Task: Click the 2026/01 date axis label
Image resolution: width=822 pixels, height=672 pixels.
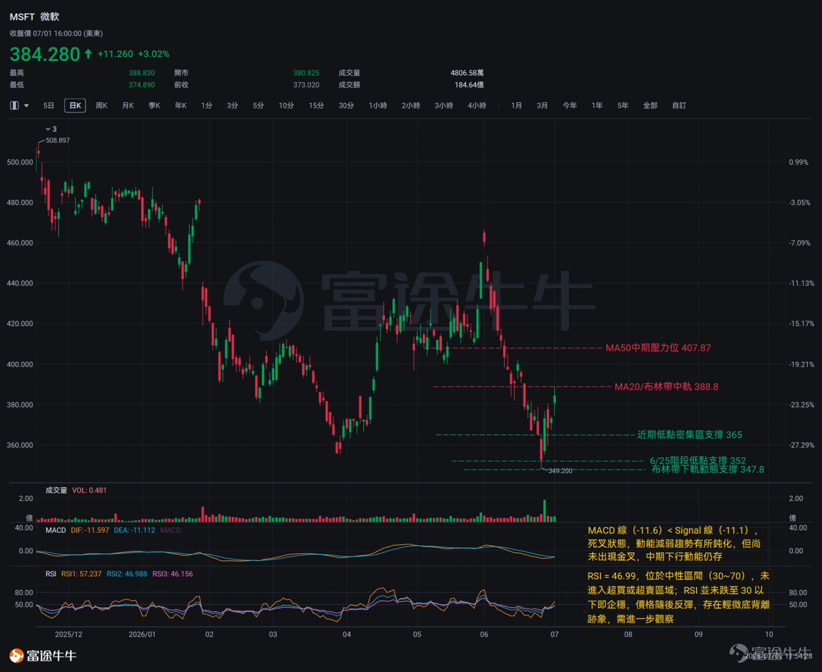Action: pyautogui.click(x=142, y=634)
